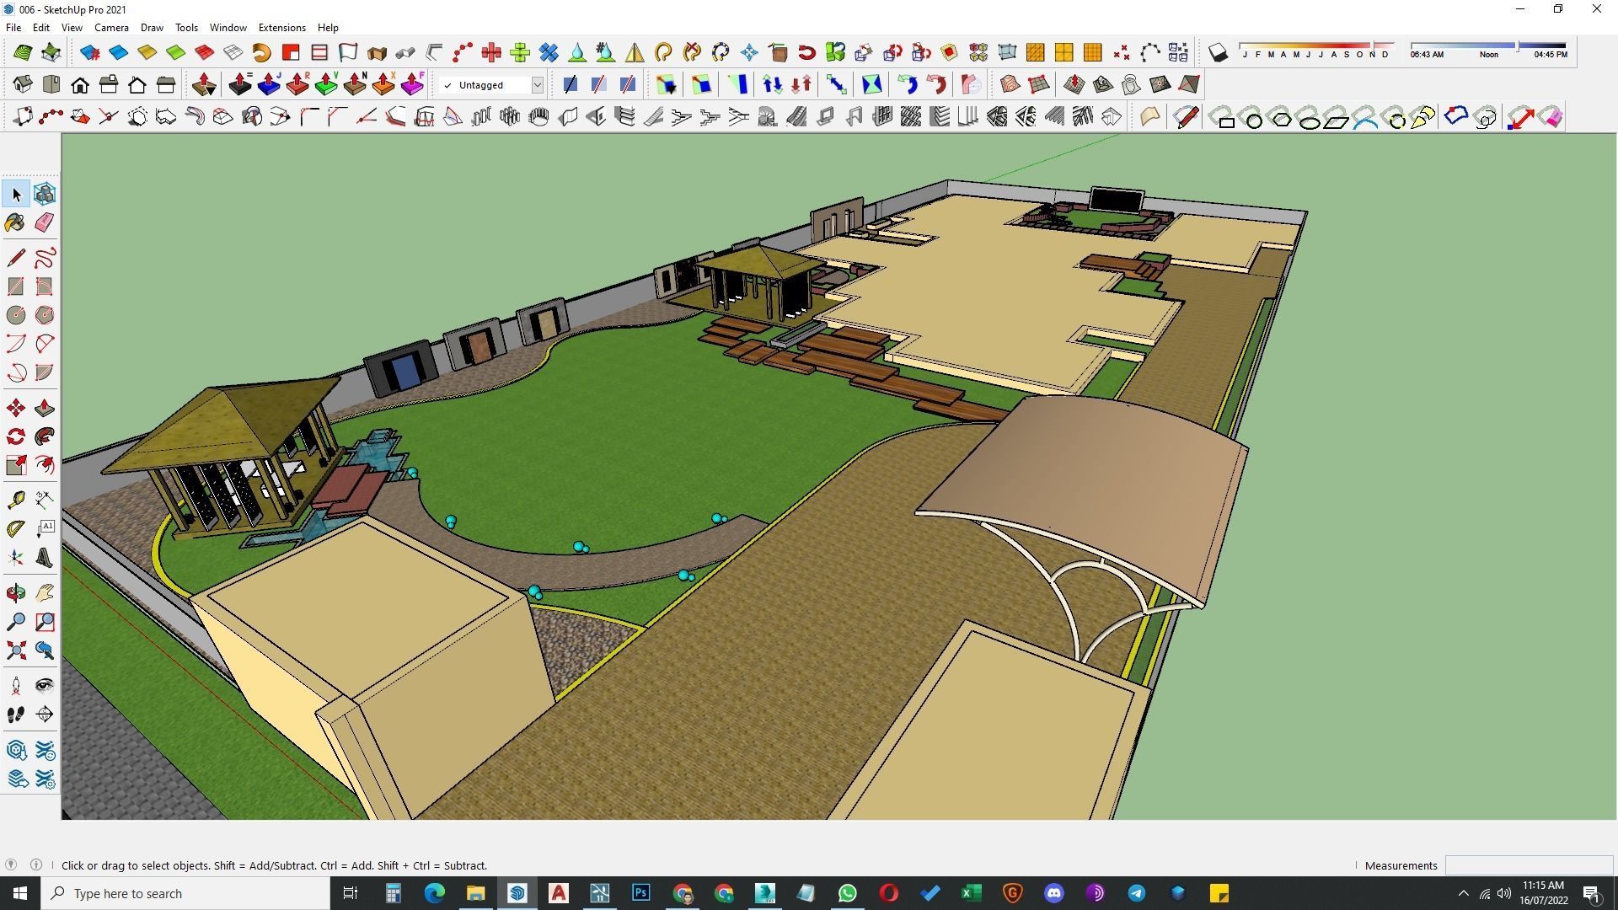1618x910 pixels.
Task: Expand hidden system tray icons chevron
Action: [1463, 893]
